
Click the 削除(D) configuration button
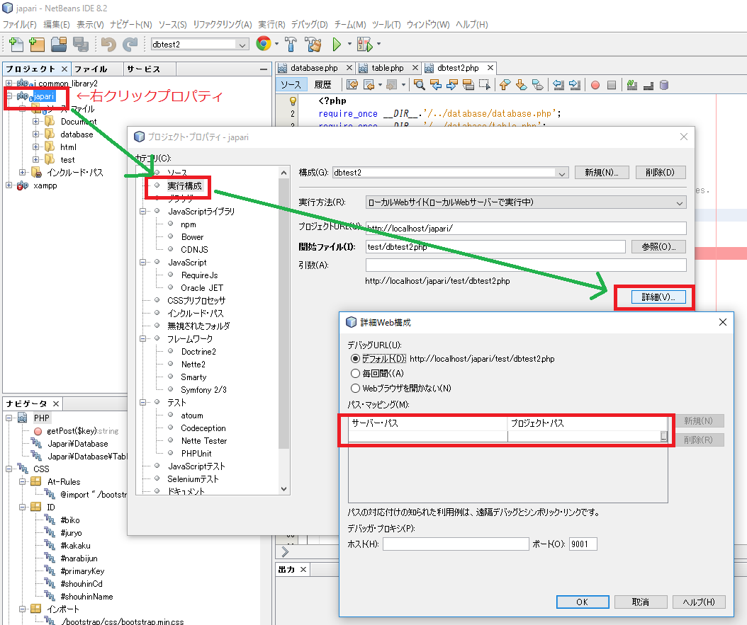(660, 172)
